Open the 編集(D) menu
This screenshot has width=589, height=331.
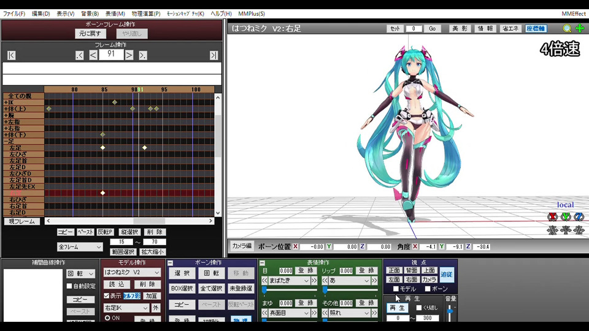41,13
